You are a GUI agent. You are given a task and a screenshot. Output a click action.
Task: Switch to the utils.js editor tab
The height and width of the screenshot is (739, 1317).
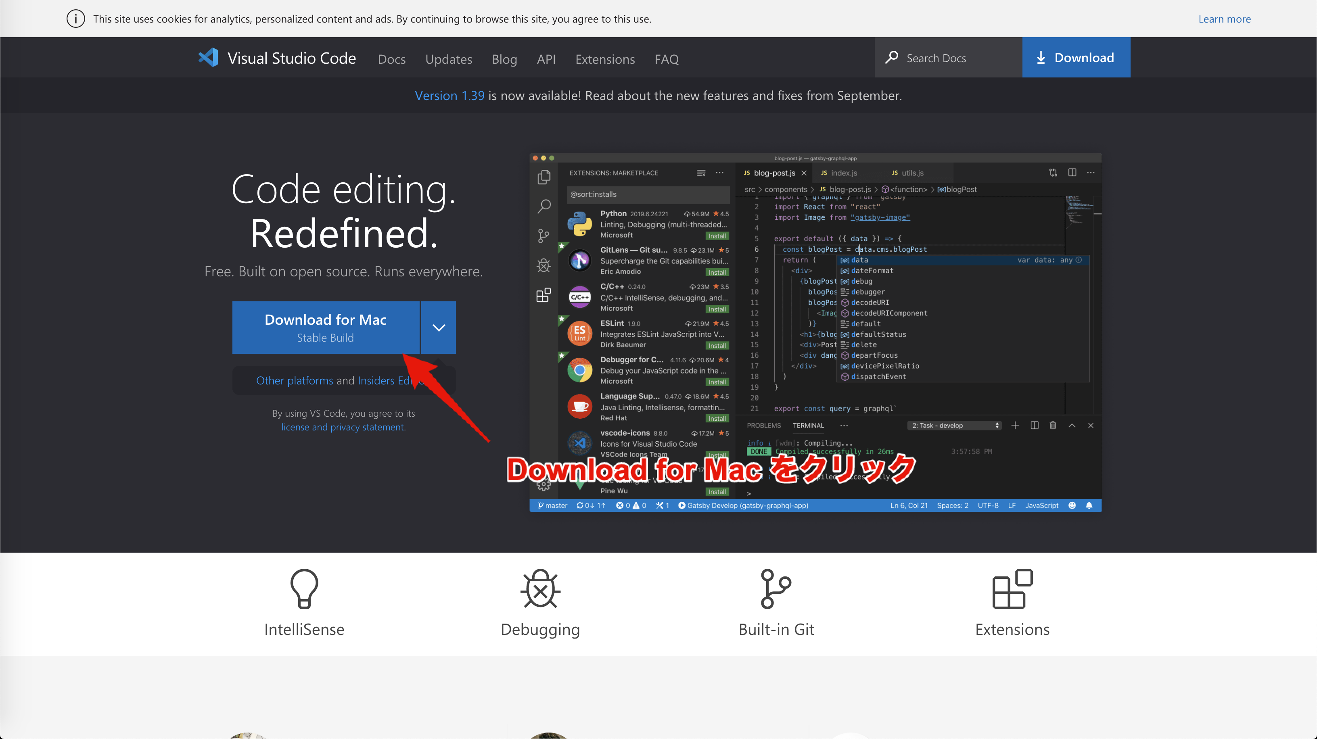point(912,173)
